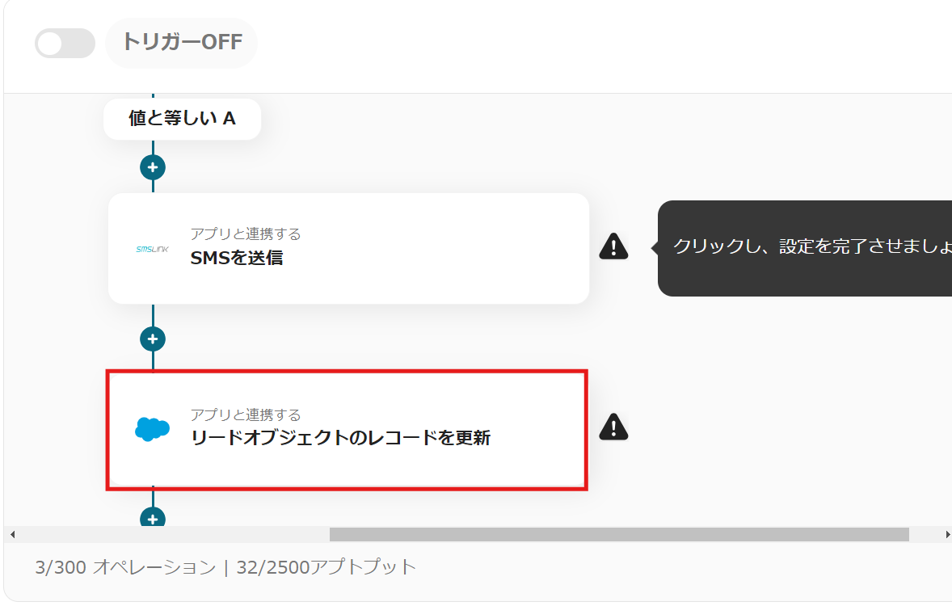Click the クリックし、設定を完了させましょう tooltip
This screenshot has width=952, height=606.
[804, 247]
